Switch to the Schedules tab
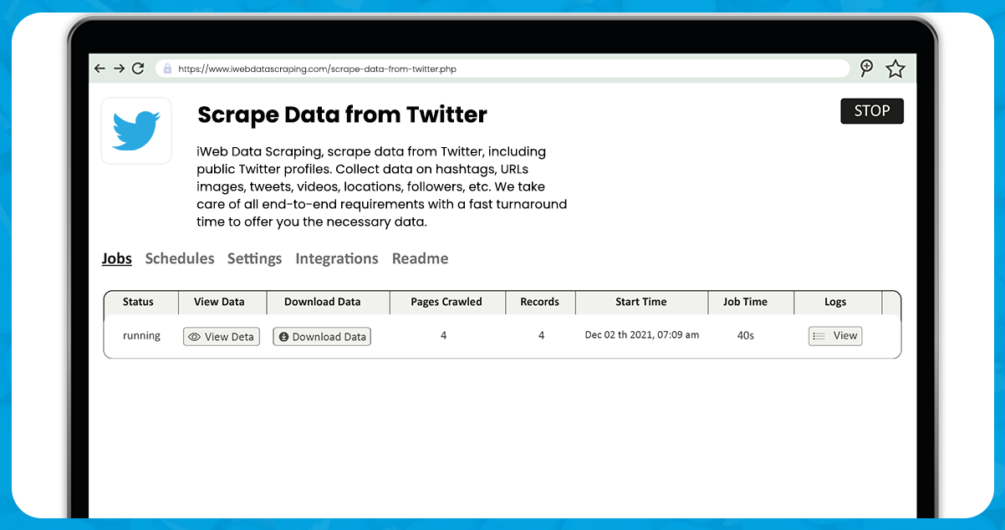Image resolution: width=1005 pixels, height=530 pixels. tap(180, 258)
